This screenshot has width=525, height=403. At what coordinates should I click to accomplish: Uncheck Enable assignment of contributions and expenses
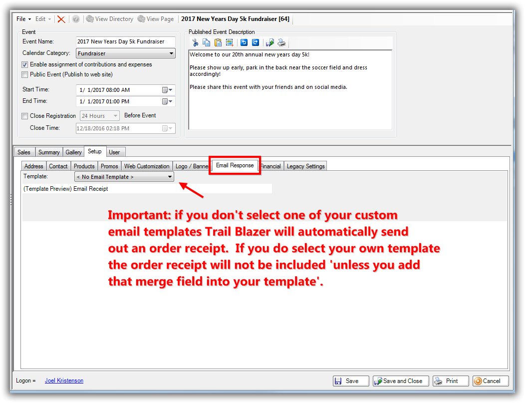25,64
